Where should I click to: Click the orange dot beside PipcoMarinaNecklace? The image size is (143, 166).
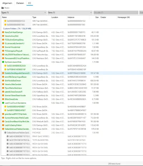3,88
